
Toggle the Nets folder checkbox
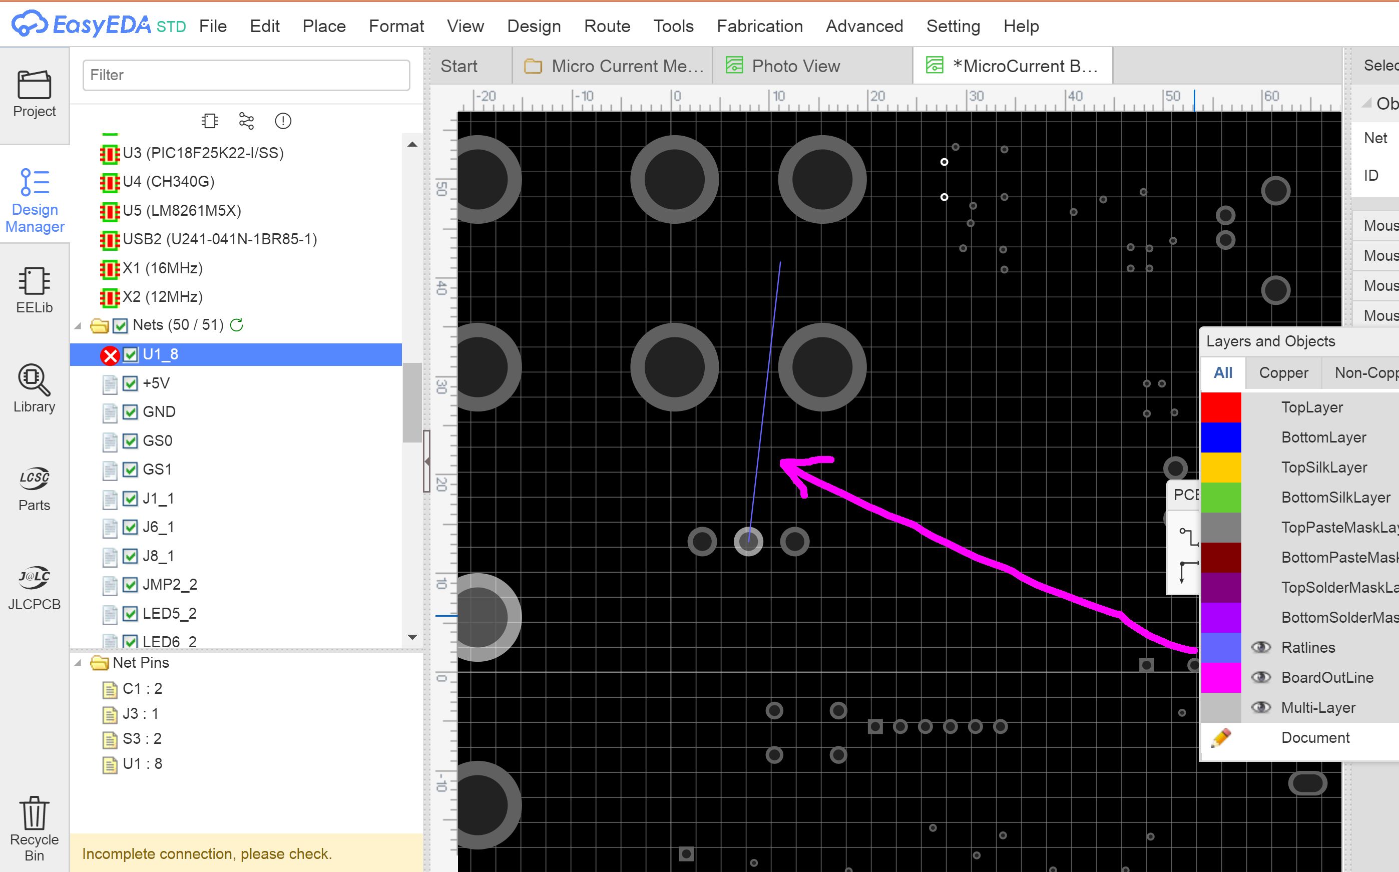[x=120, y=326]
